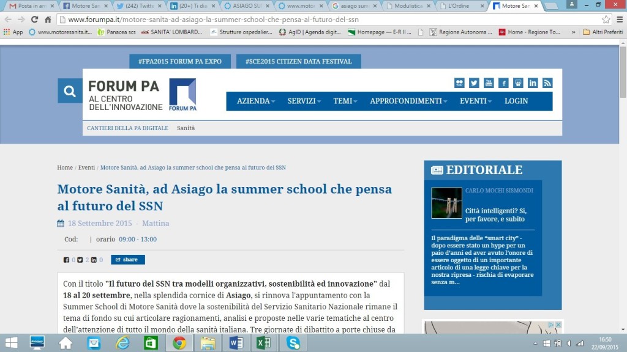The width and height of the screenshot is (627, 352).
Task: Show hidden system tray icons arrow
Action: (535, 343)
